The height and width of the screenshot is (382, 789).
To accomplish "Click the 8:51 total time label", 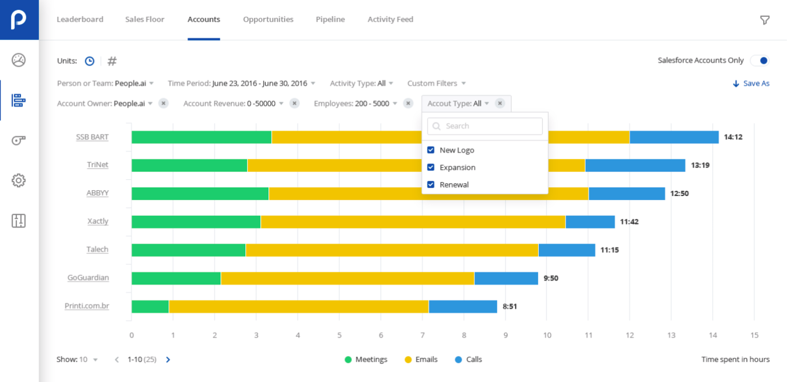I will click(x=510, y=306).
